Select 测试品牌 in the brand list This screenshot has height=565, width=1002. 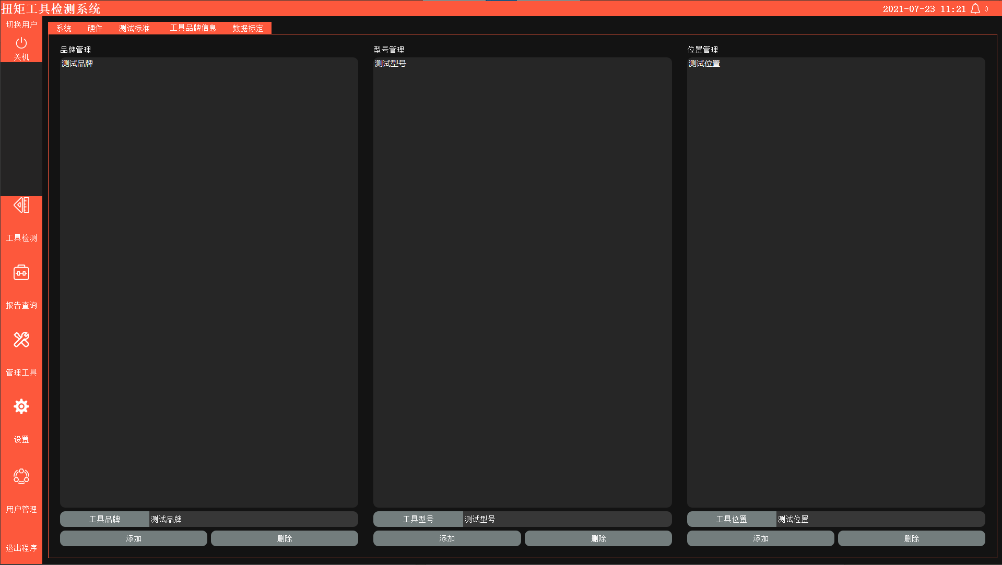(77, 64)
